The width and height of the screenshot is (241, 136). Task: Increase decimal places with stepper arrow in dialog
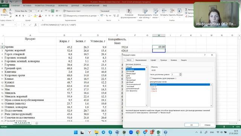pyautogui.click(x=180, y=74)
